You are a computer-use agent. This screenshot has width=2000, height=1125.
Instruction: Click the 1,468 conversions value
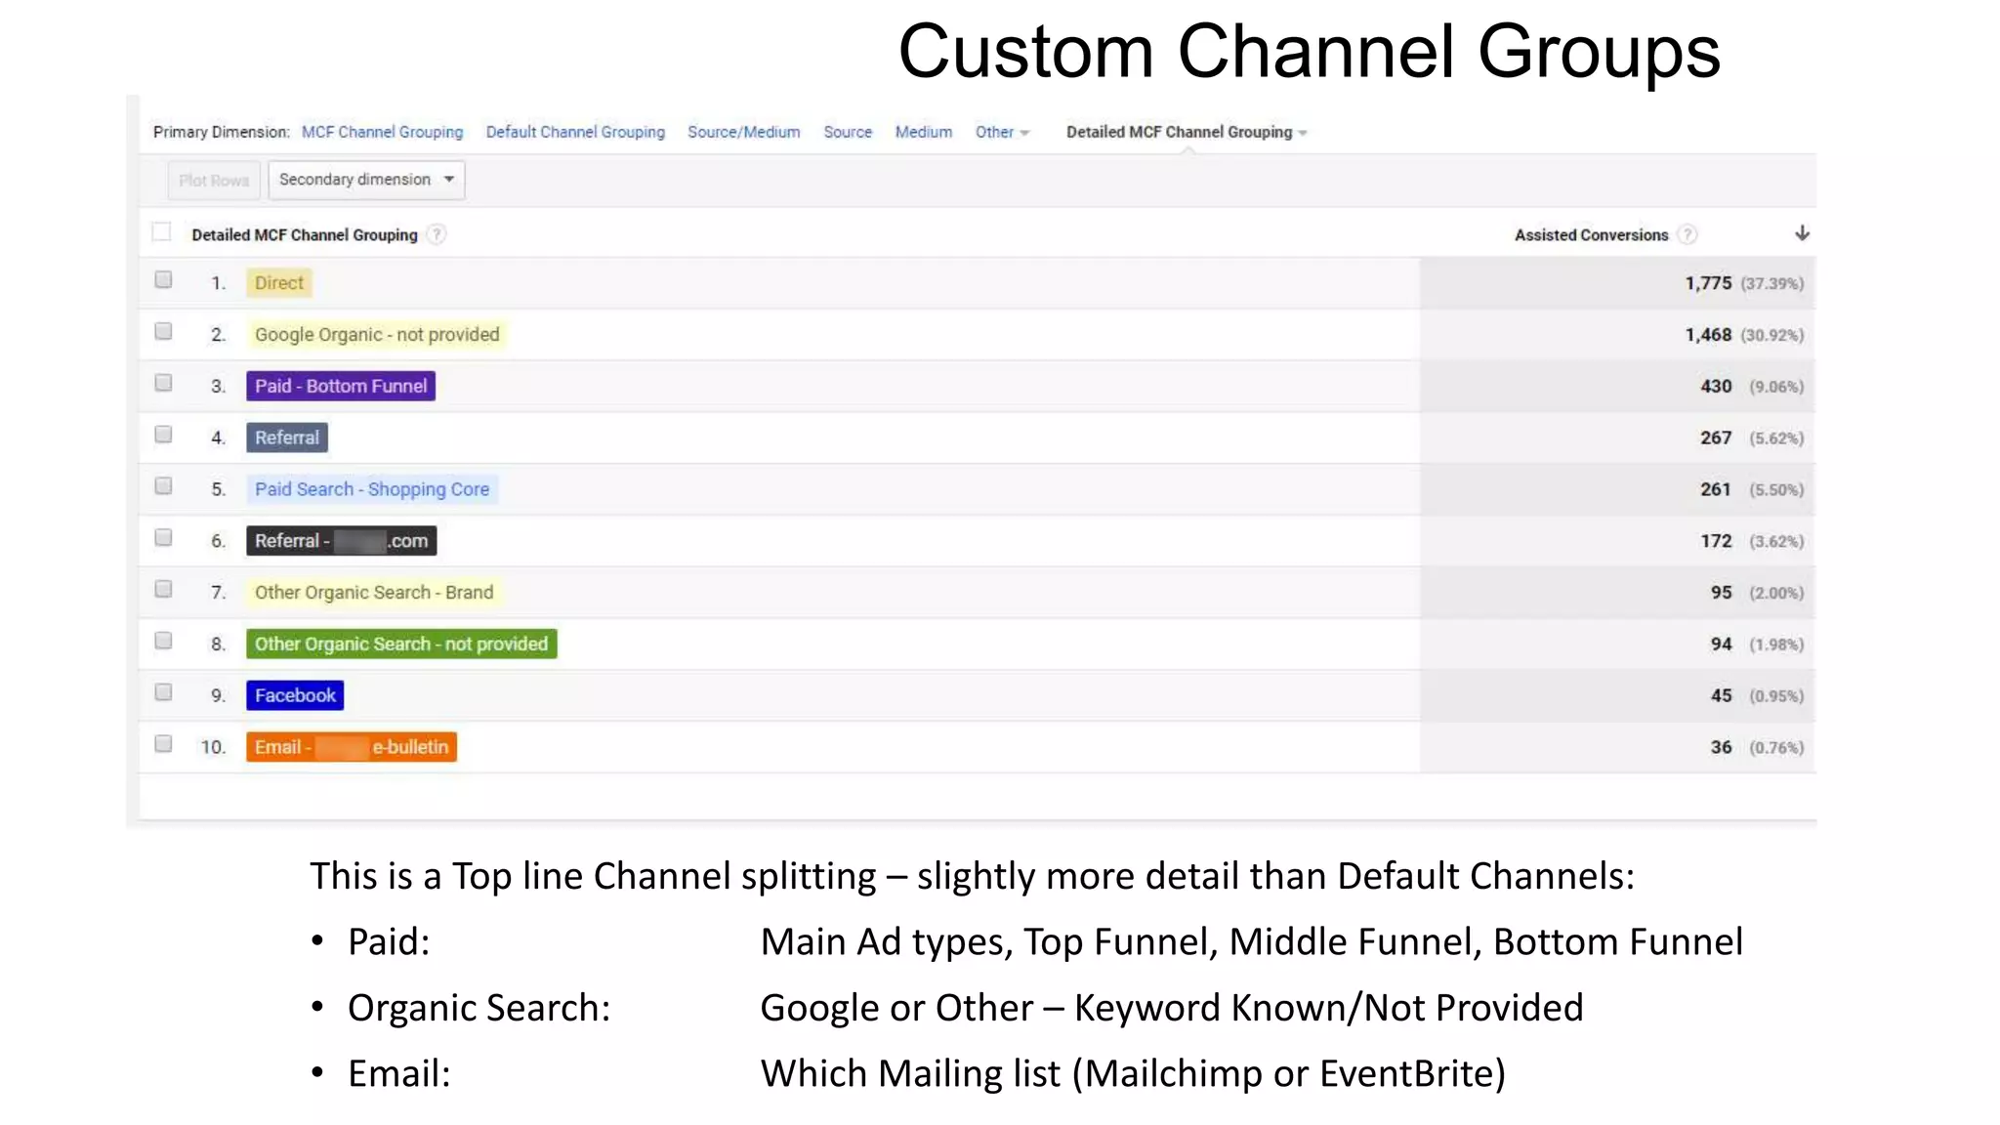(1708, 335)
